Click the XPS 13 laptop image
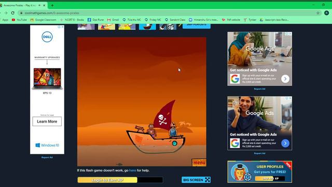This screenshot has width=332, height=187. 47,78
